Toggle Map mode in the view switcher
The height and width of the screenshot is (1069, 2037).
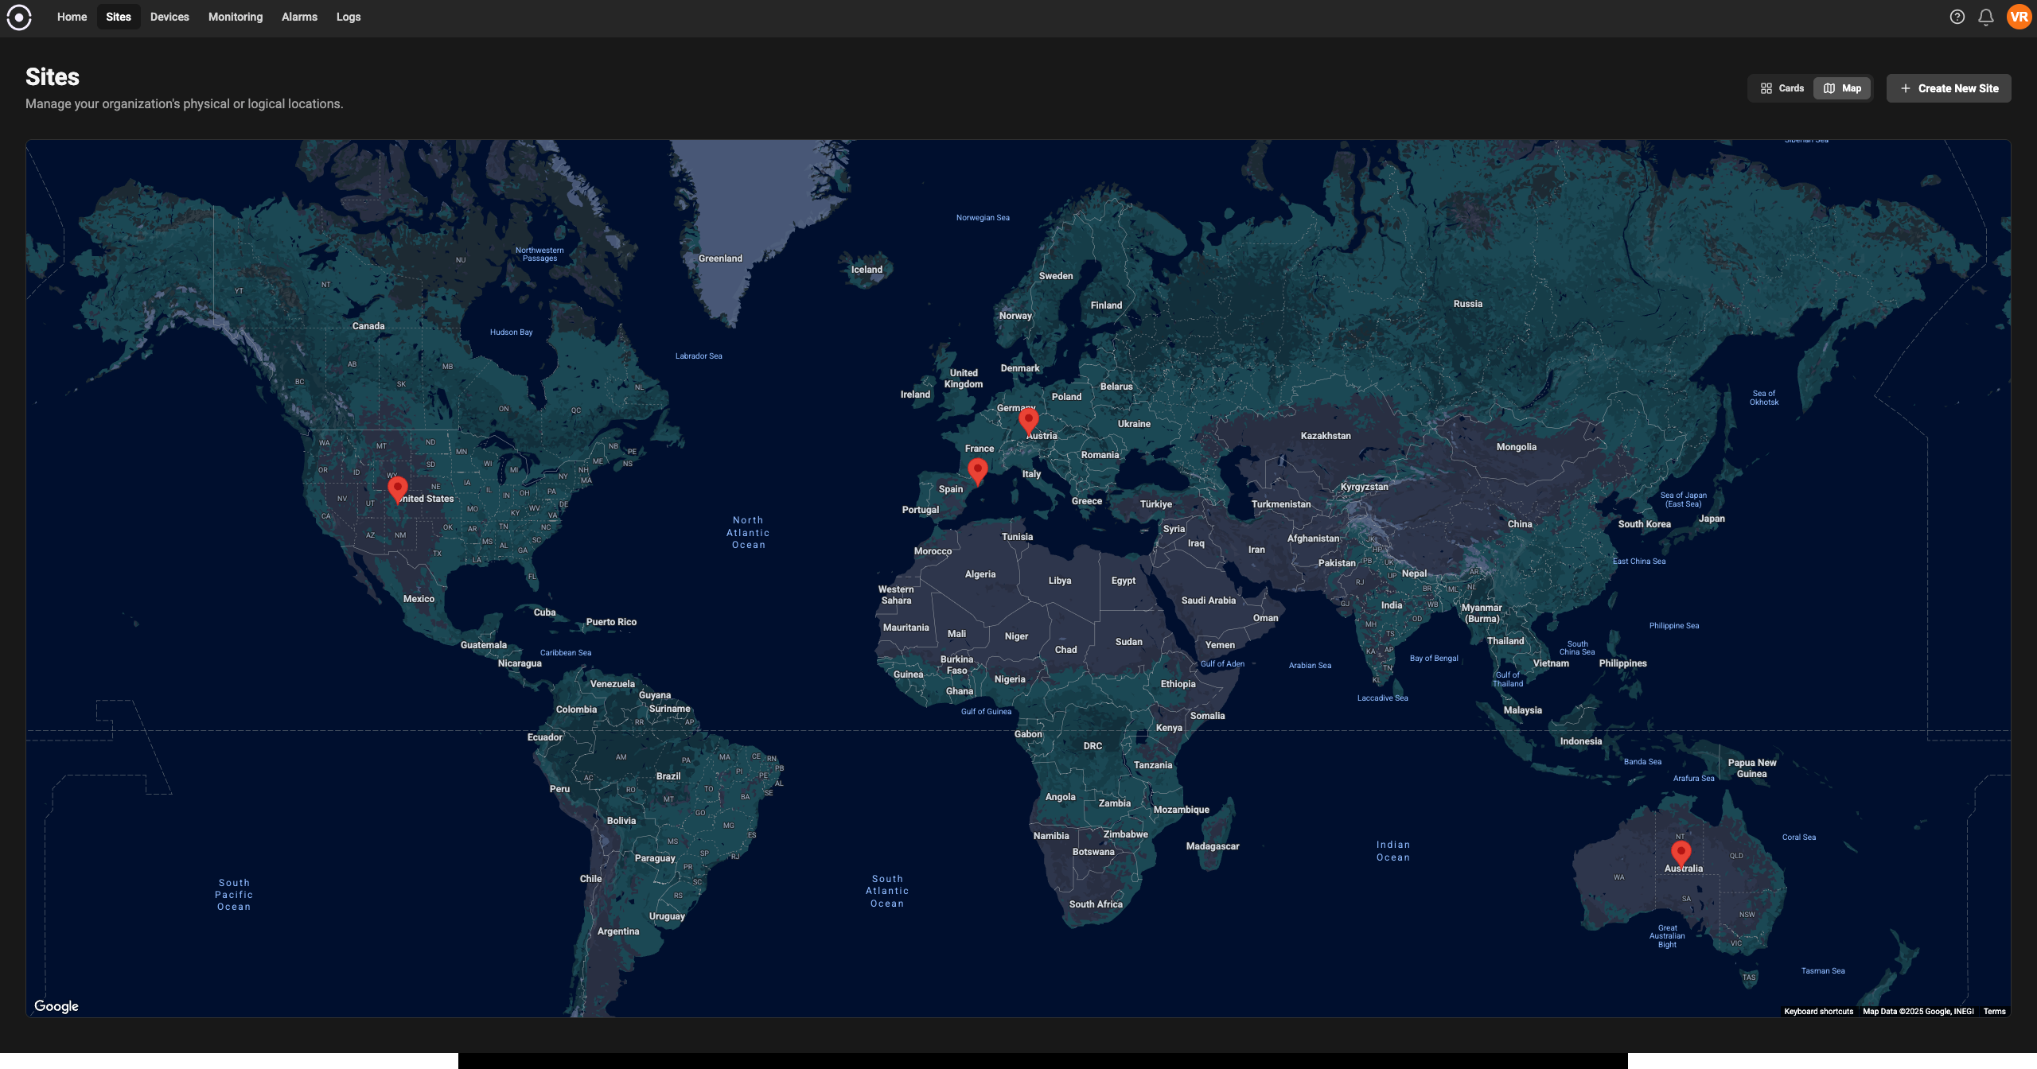pyautogui.click(x=1842, y=87)
